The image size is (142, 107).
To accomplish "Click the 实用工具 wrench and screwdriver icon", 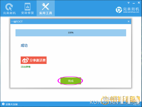I will [45, 6].
